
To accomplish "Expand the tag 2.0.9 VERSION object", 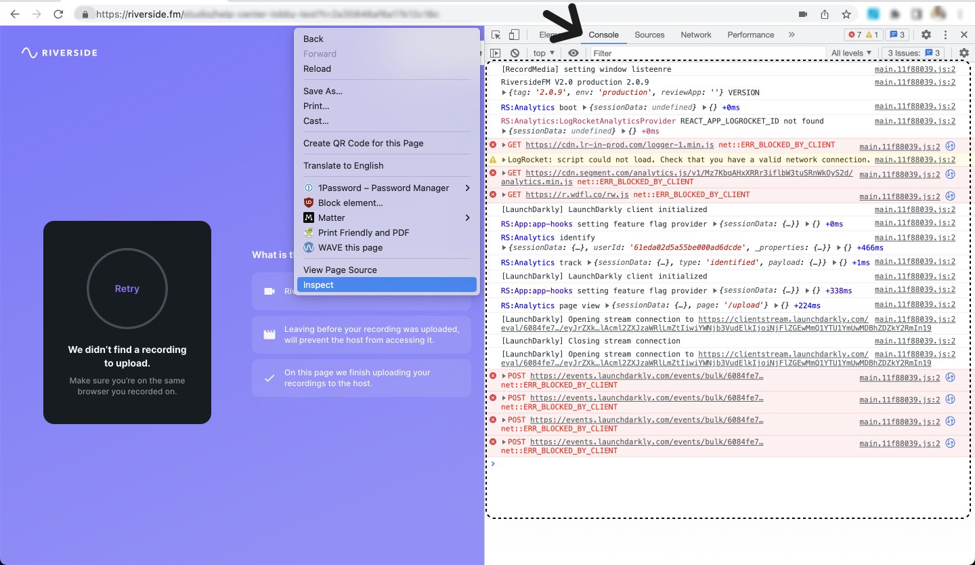I will point(504,92).
